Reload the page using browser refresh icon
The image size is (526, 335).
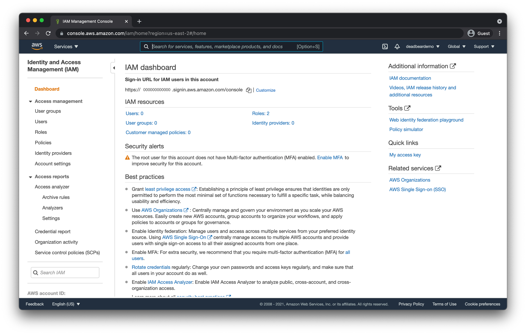(x=48, y=33)
